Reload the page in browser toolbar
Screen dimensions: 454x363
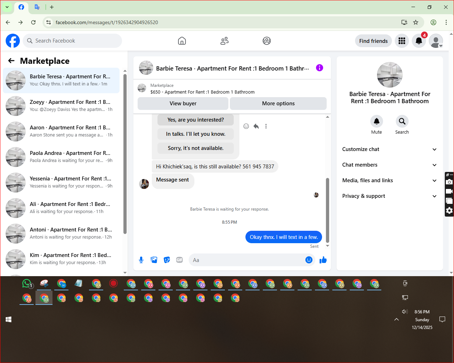33,22
